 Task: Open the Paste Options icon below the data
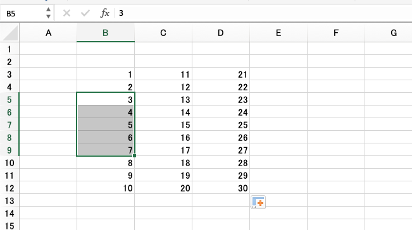(258, 202)
